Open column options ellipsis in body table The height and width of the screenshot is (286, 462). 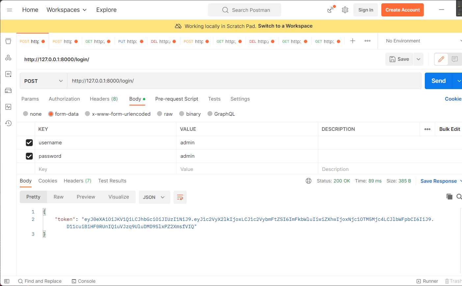click(427, 129)
